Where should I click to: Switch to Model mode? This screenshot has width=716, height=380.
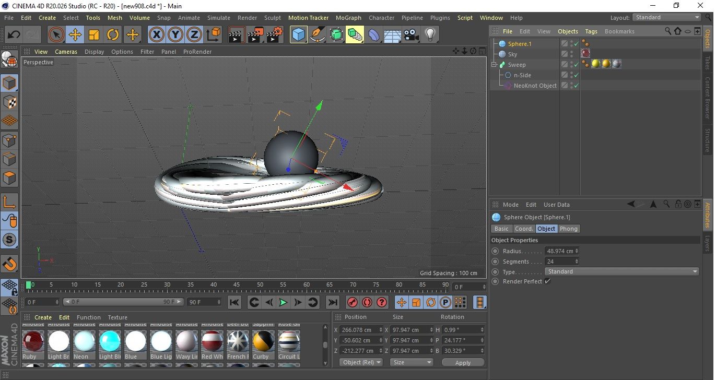pyautogui.click(x=9, y=83)
